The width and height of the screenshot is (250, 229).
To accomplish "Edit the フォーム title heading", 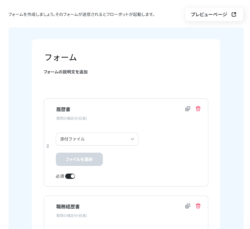I will [61, 57].
